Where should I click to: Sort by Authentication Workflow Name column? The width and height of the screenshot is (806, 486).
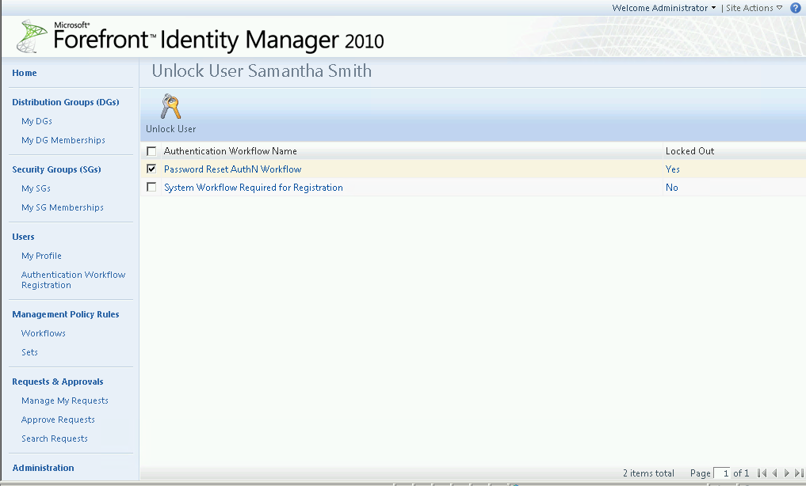[231, 151]
